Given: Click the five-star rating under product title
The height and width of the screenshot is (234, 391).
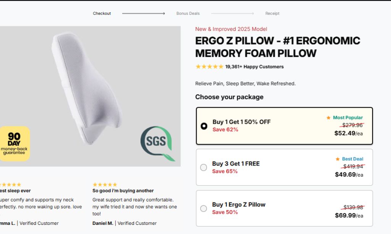Looking at the screenshot, I should coord(209,67).
